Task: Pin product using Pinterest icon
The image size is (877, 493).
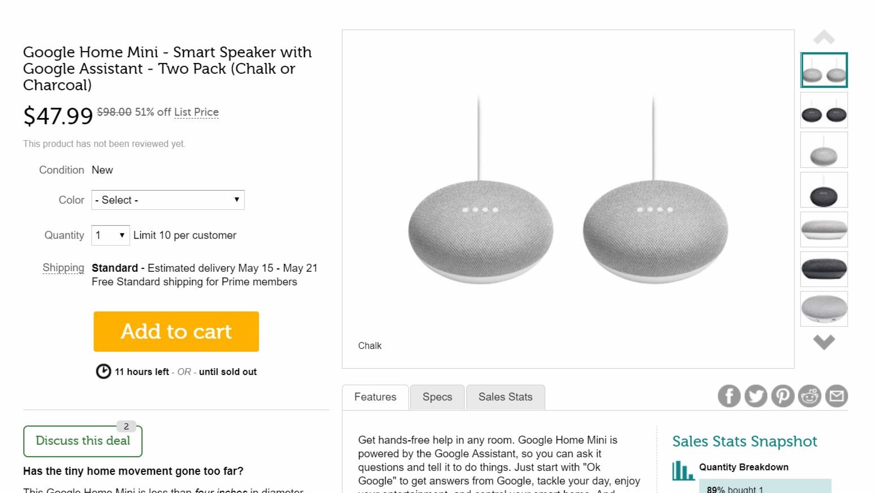Action: (783, 396)
